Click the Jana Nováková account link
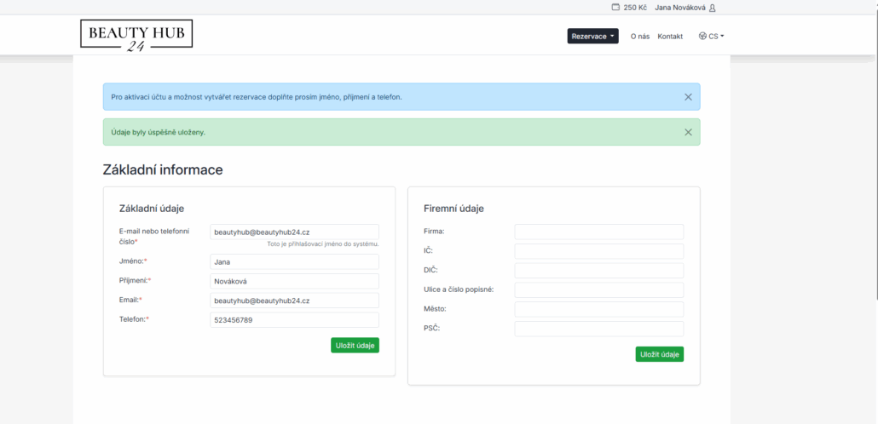878x424 pixels. [680, 8]
